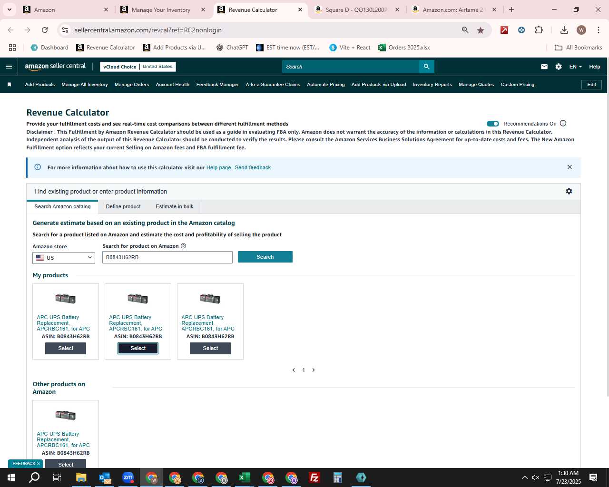Click Seller Central top search field

coord(351,67)
